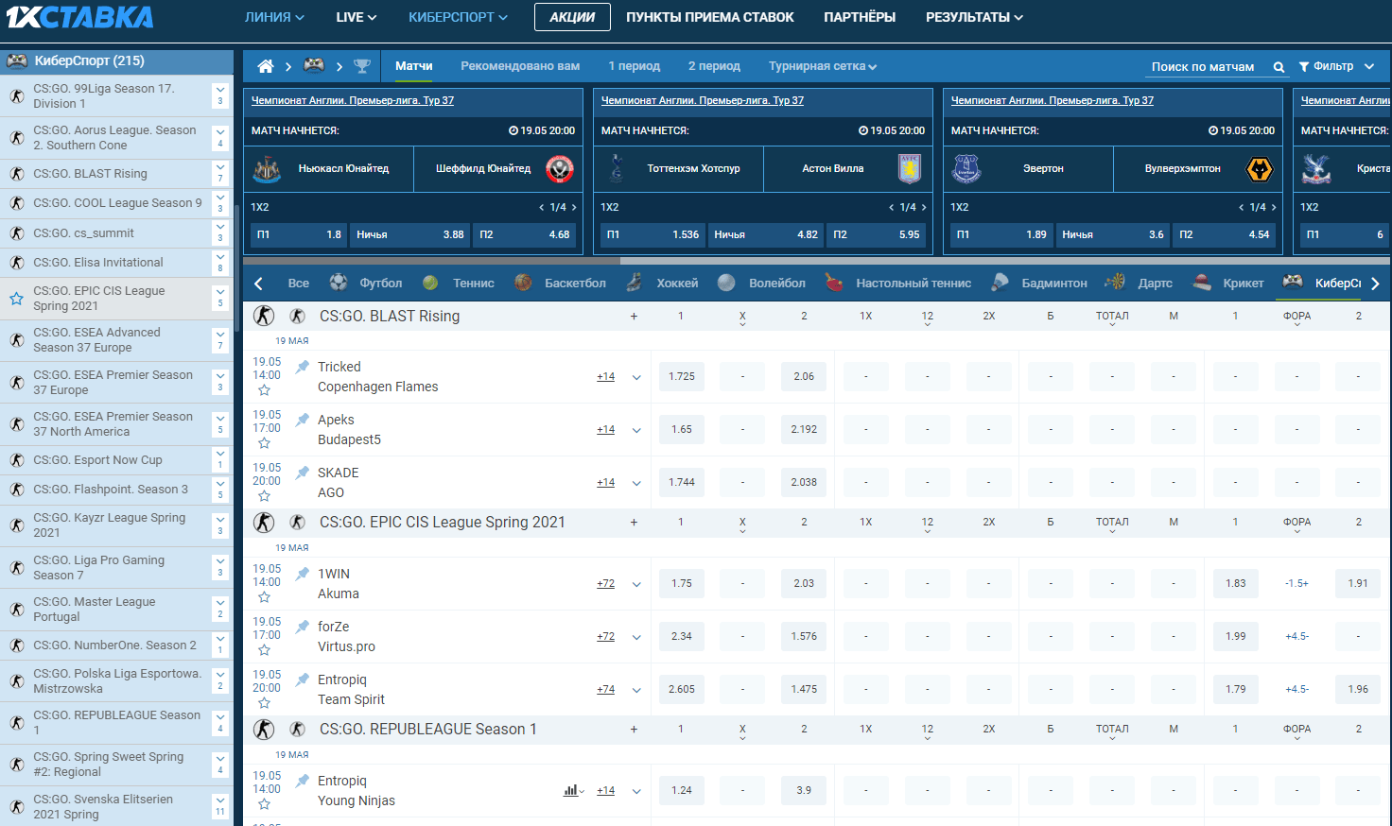Click the АКЦИИ button
This screenshot has width=1392, height=826.
572,17
